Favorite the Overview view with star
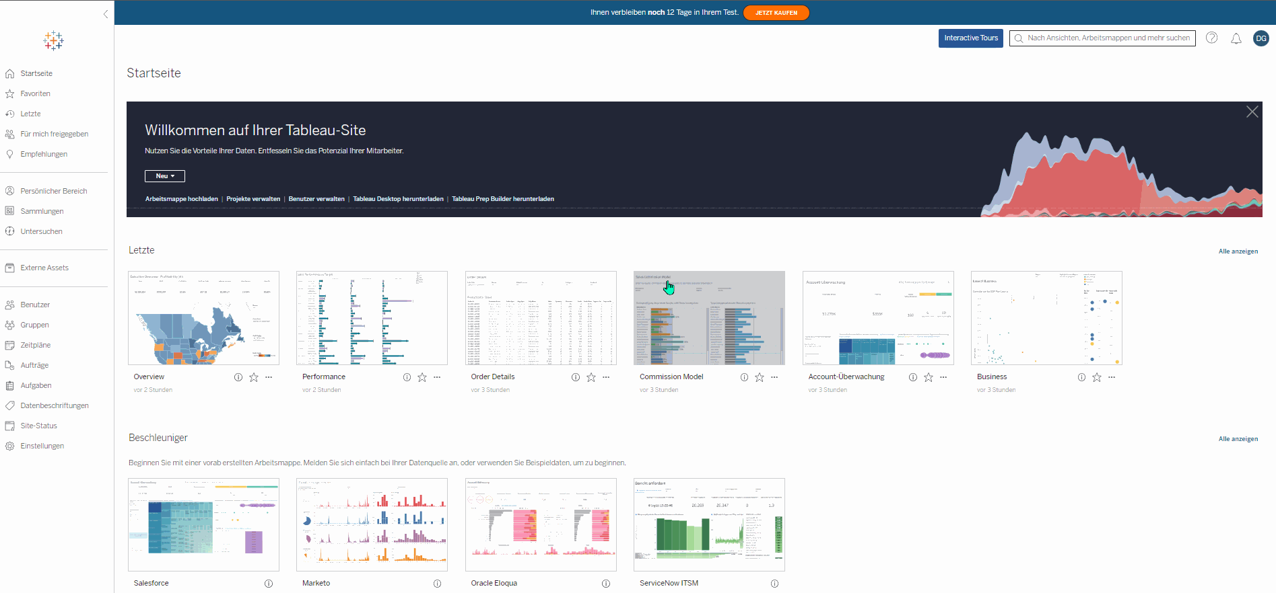Image resolution: width=1276 pixels, height=593 pixels. [x=254, y=377]
